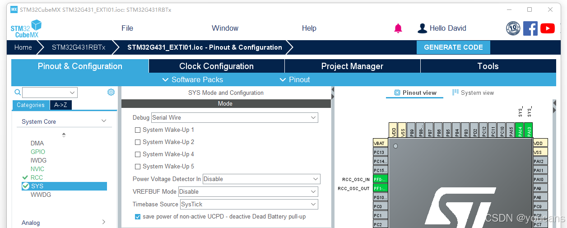Expand the Analog category

104,222
